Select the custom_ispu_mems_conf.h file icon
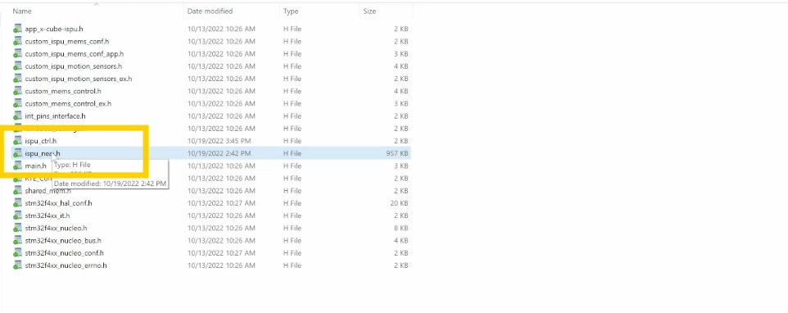This screenshot has width=788, height=313. pos(17,41)
